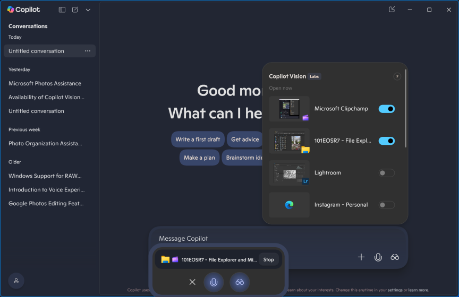
Task: Open more options for Untitled conversation
Action: tap(88, 51)
